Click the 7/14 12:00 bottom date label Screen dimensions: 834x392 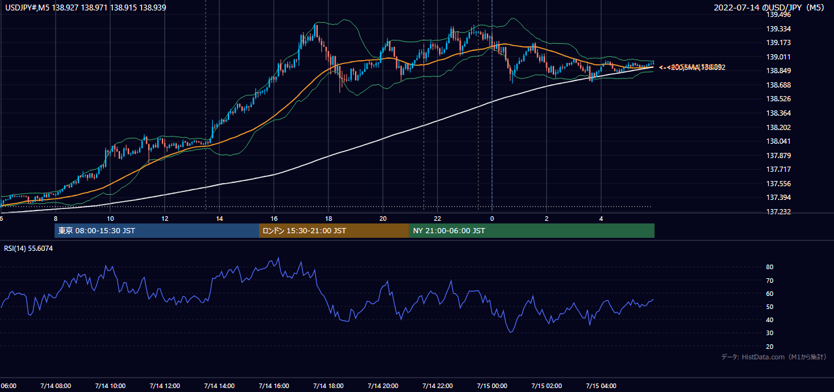(x=164, y=386)
